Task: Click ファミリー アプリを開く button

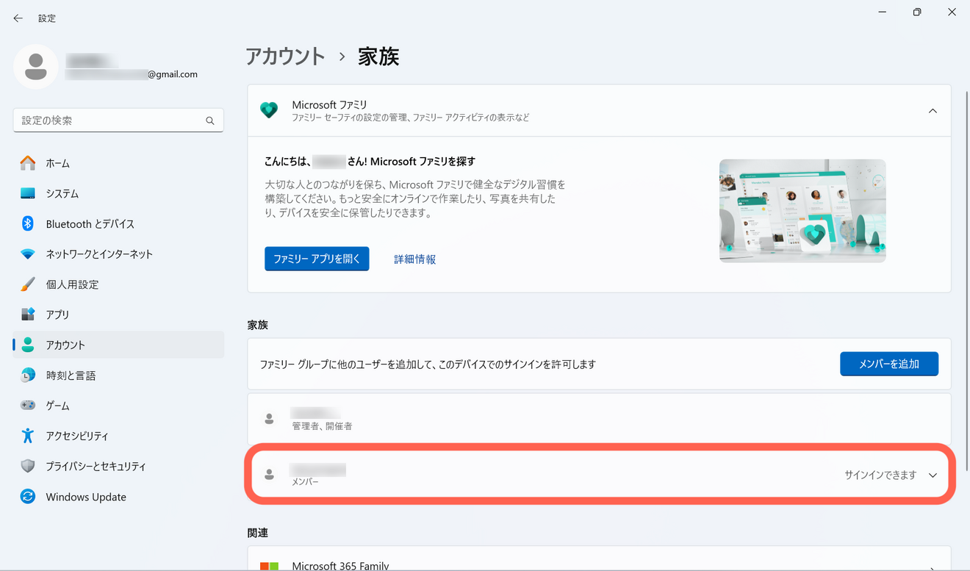Action: (317, 259)
